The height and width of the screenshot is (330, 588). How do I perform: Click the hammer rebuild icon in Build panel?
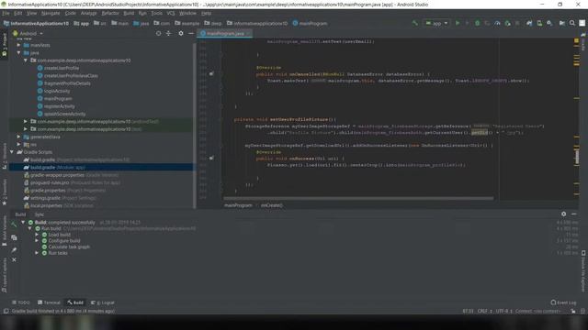click(x=14, y=224)
